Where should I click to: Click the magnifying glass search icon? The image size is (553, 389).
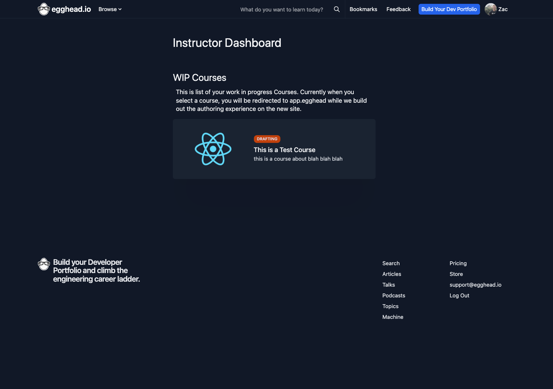(x=337, y=9)
